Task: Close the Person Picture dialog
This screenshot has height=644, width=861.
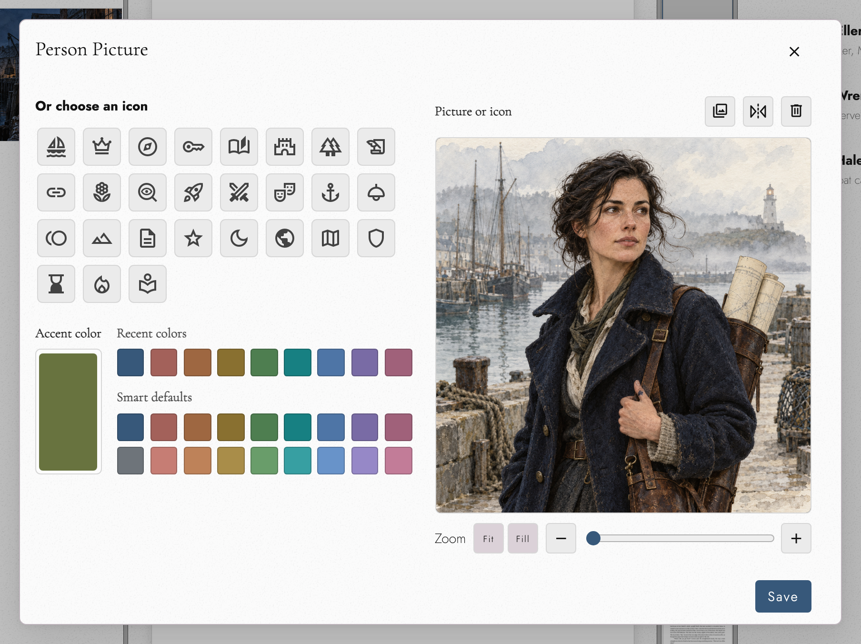Action: click(x=794, y=51)
